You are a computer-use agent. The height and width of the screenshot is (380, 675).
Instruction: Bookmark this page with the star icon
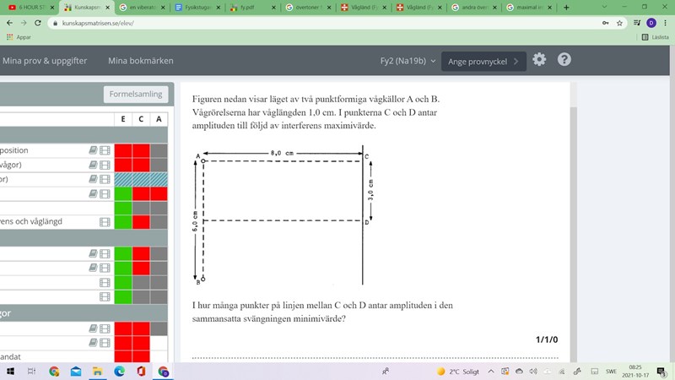pos(619,23)
